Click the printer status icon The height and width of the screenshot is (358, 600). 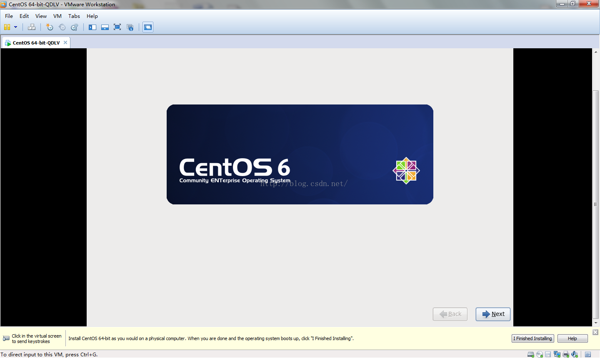565,354
